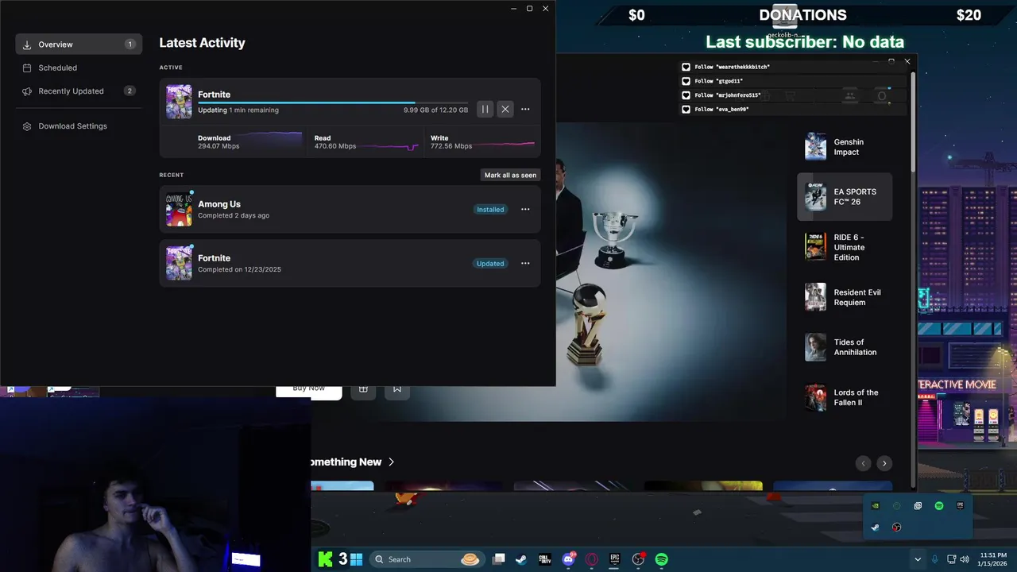Click the Installed badge on Among Us
This screenshot has width=1017, height=572.
[490, 209]
